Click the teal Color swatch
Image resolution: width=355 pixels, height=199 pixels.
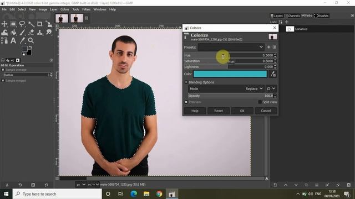click(230, 74)
